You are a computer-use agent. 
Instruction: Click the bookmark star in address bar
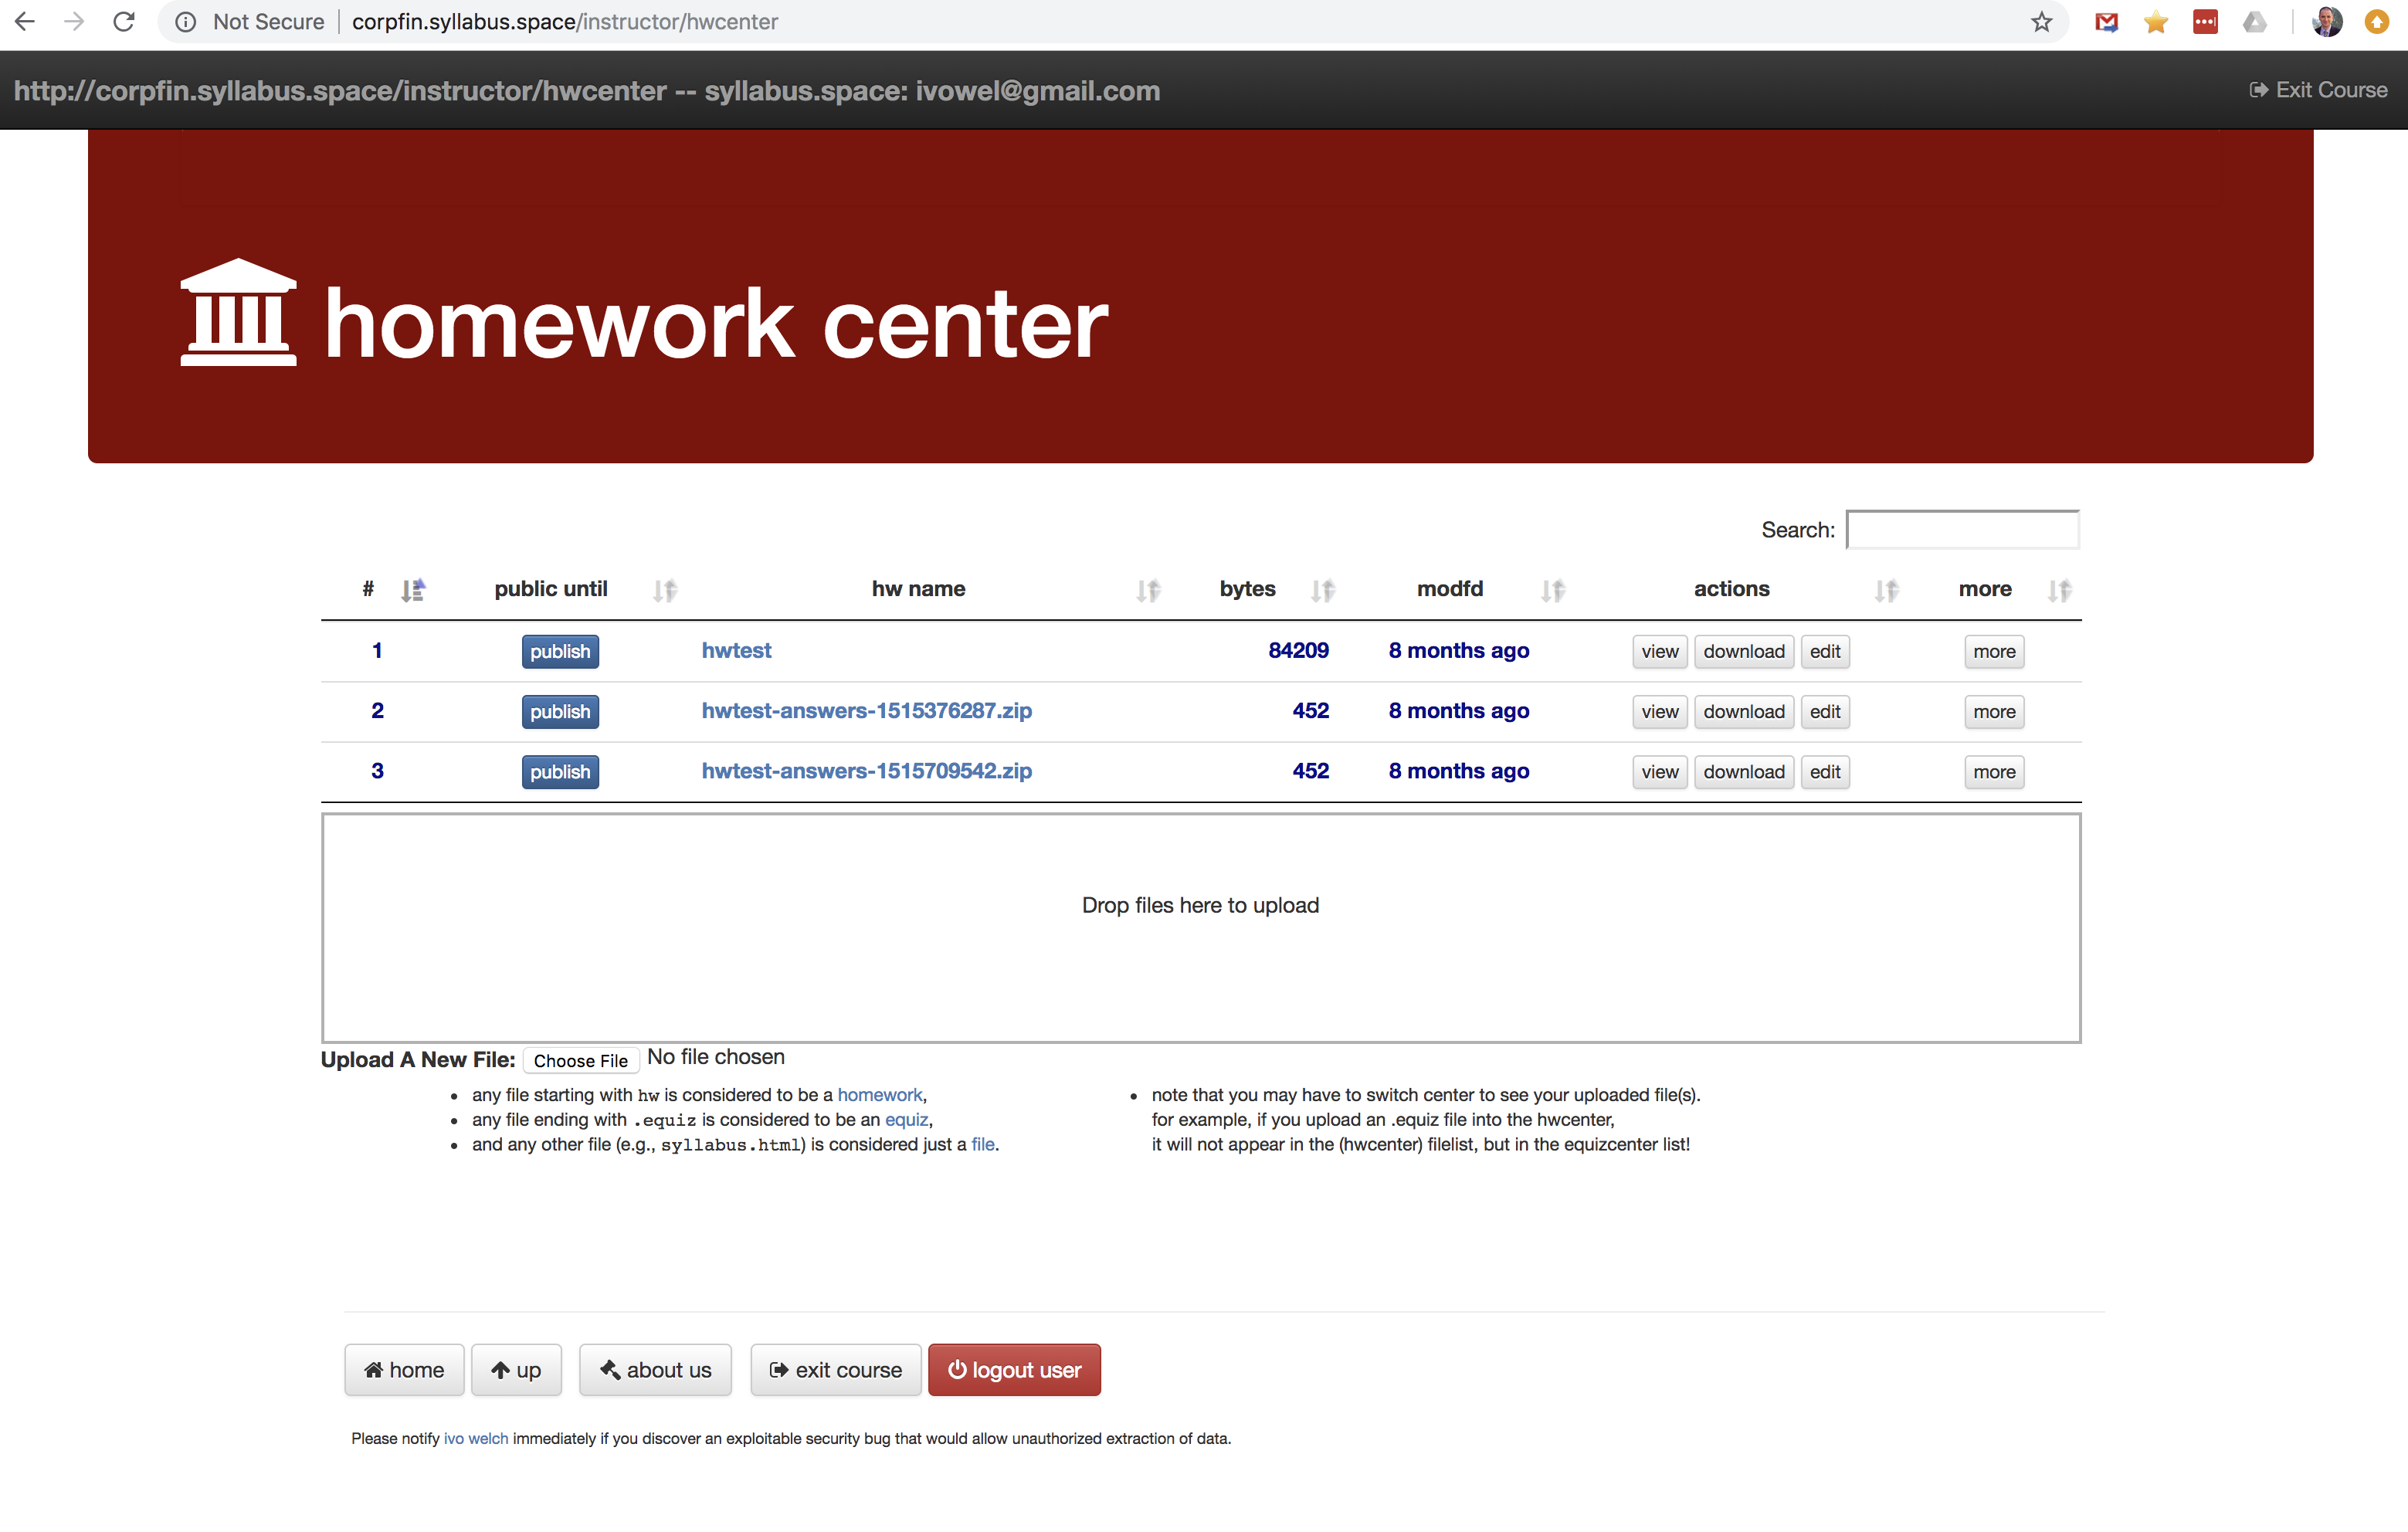[x=2041, y=21]
